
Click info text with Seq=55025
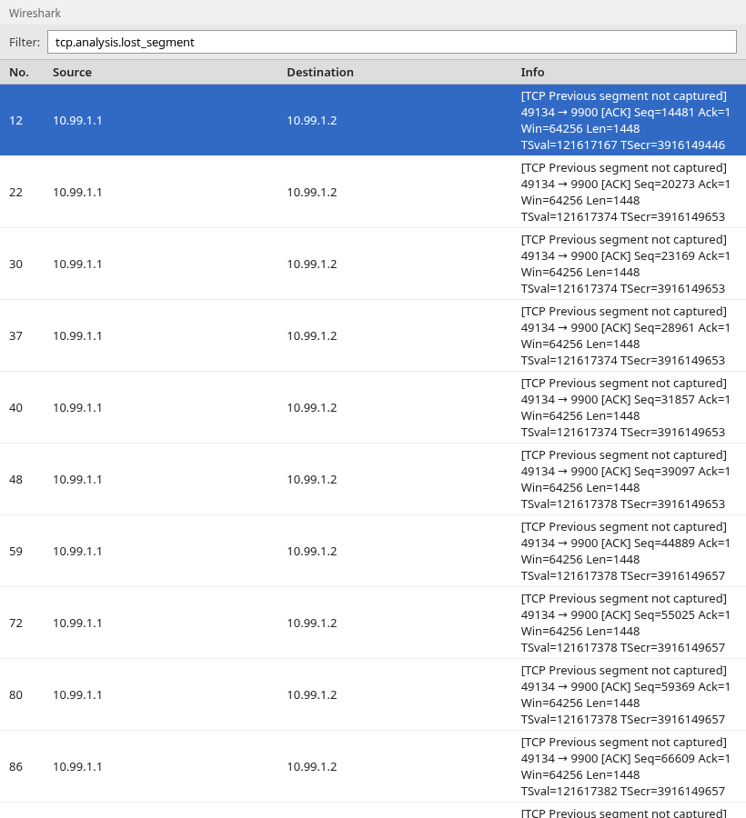click(x=625, y=623)
